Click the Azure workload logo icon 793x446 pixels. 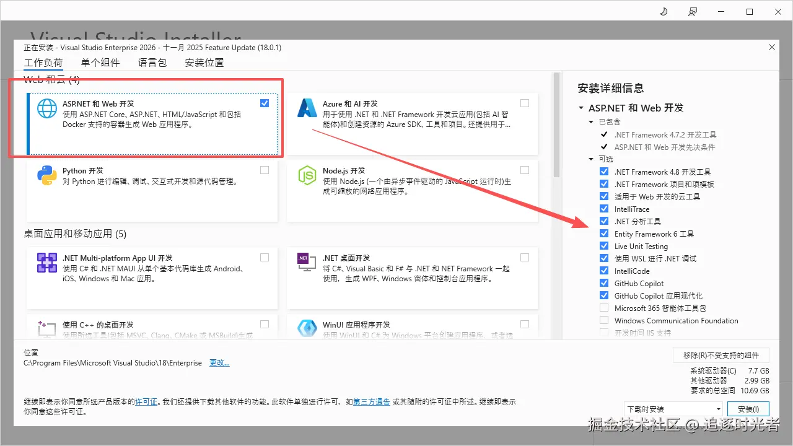(307, 108)
